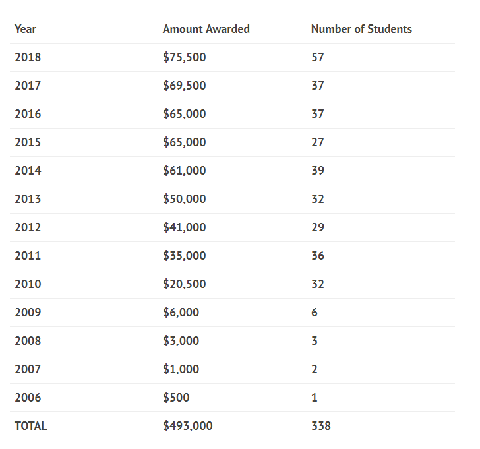Select the 57 students cell

[x=318, y=57]
